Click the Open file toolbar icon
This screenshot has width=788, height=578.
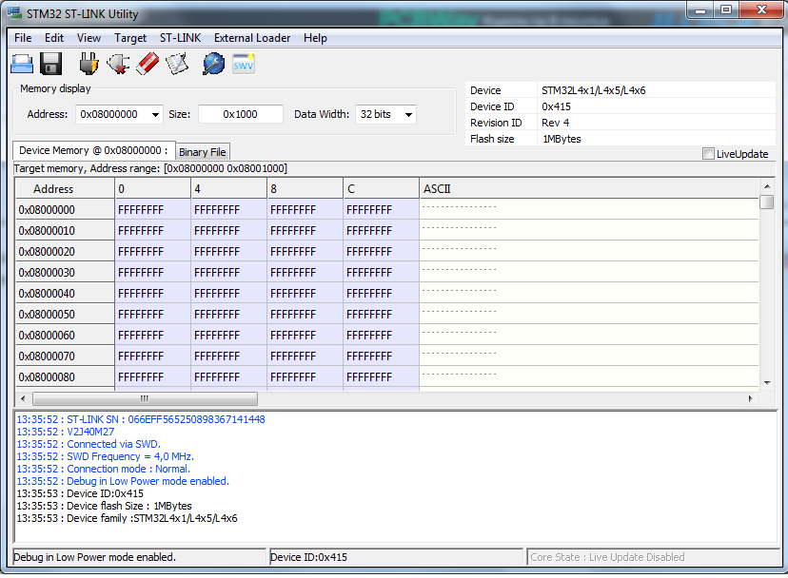(x=22, y=65)
